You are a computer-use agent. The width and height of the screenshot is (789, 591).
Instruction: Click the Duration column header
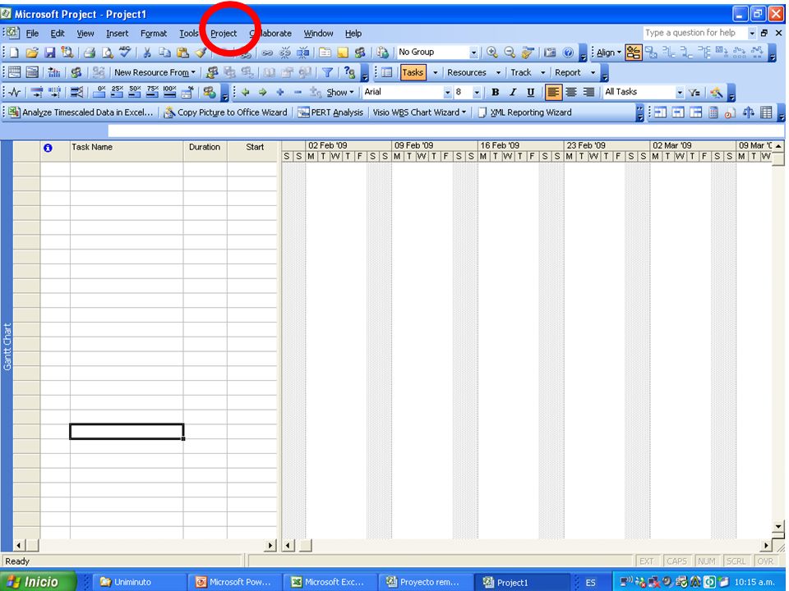[x=205, y=151]
